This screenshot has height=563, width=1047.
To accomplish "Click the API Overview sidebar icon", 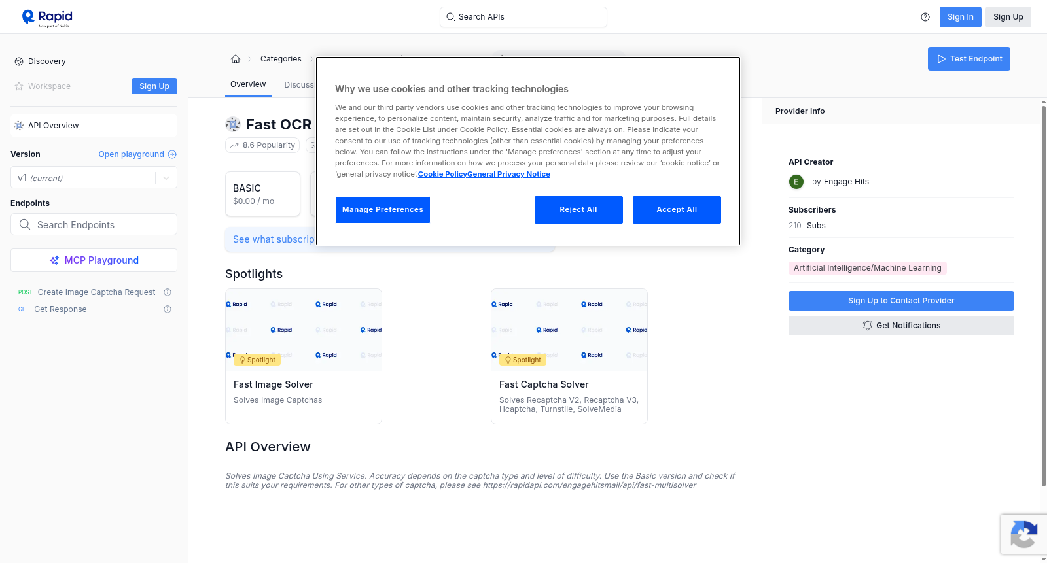I will click(19, 126).
